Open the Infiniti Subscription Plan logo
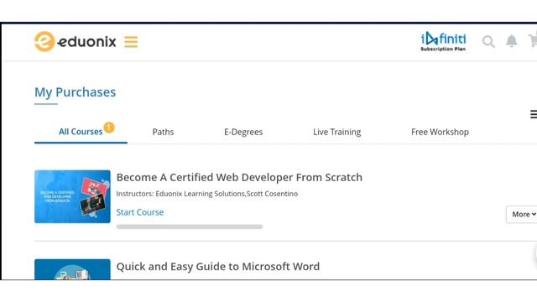 pyautogui.click(x=443, y=41)
